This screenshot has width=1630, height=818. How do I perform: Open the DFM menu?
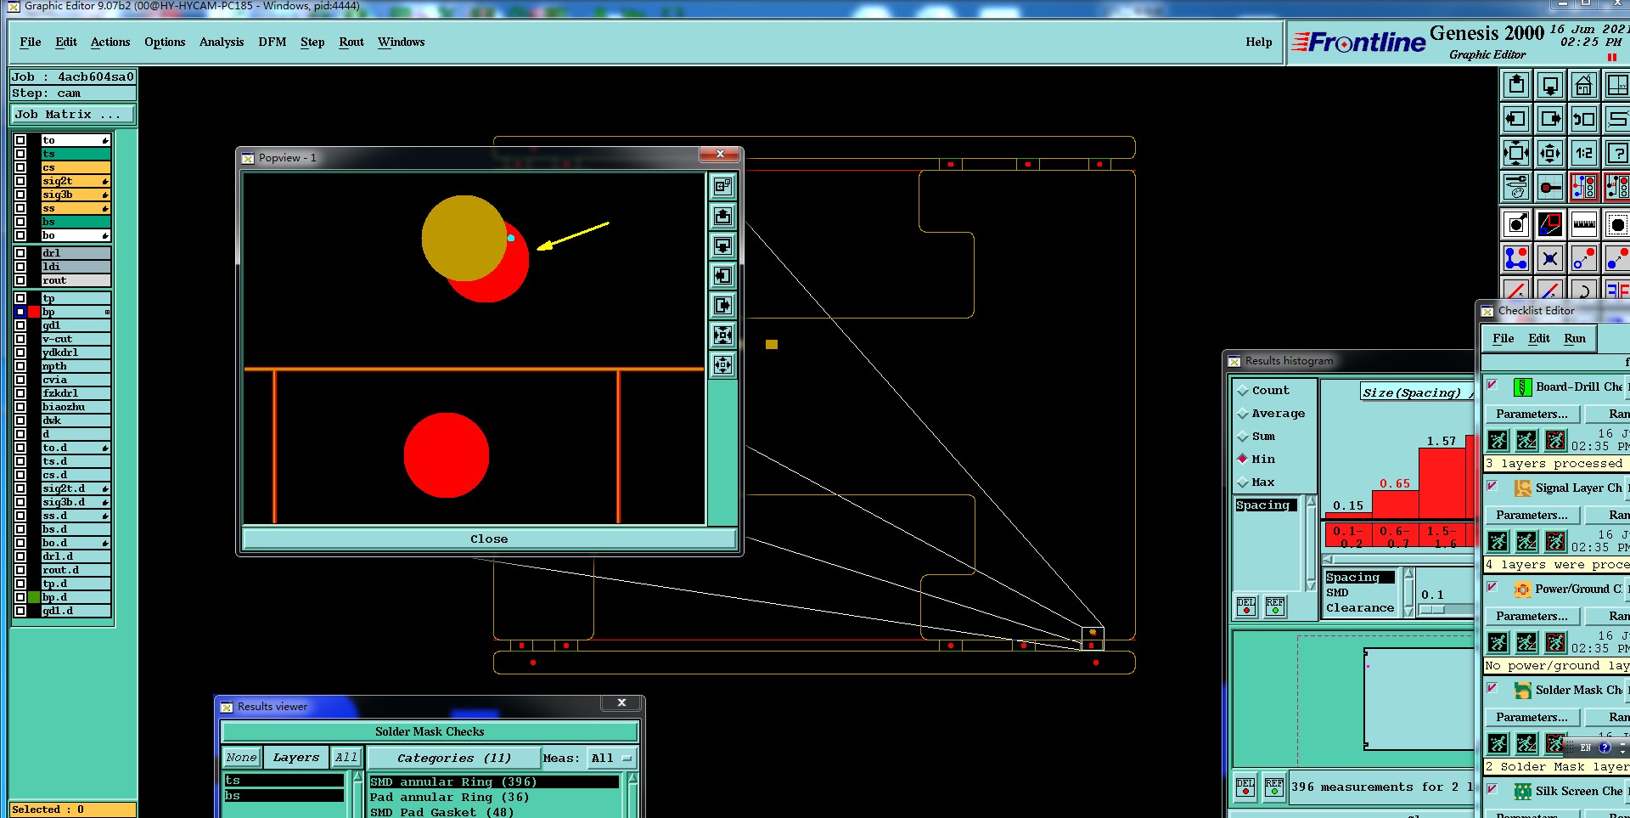tap(273, 42)
